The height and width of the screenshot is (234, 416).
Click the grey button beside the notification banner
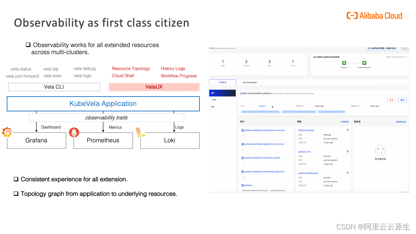[x=404, y=48]
